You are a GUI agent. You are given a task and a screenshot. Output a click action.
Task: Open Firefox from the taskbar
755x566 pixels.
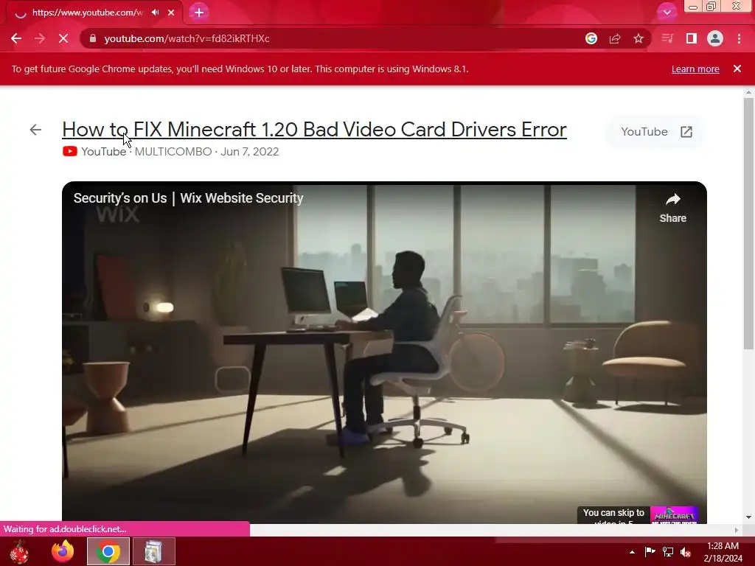[x=63, y=551]
